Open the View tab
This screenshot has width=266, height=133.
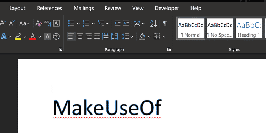(138, 8)
